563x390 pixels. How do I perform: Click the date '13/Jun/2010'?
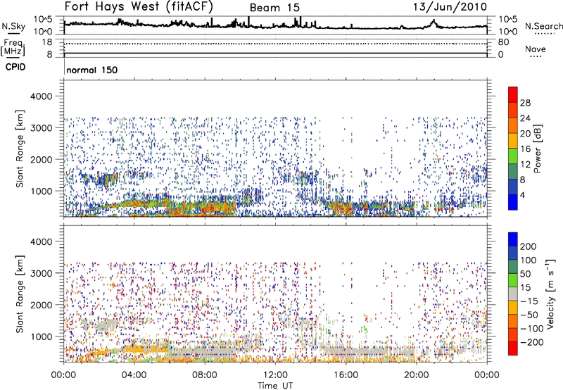450,7
